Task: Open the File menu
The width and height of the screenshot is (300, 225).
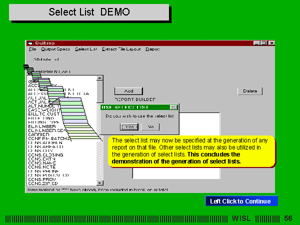Action: tap(32, 49)
